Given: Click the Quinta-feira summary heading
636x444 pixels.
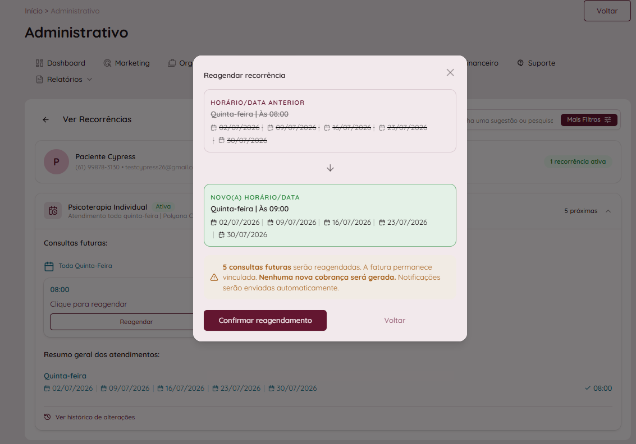Looking at the screenshot, I should pyautogui.click(x=65, y=376).
